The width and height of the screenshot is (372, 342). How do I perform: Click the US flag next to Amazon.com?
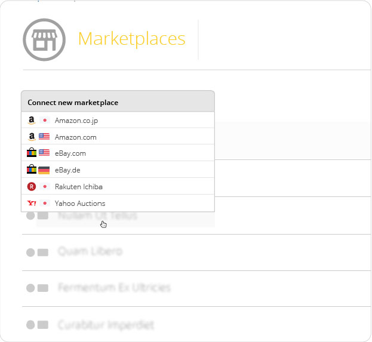click(x=44, y=137)
